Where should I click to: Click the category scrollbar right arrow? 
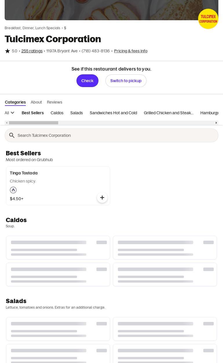point(216,123)
